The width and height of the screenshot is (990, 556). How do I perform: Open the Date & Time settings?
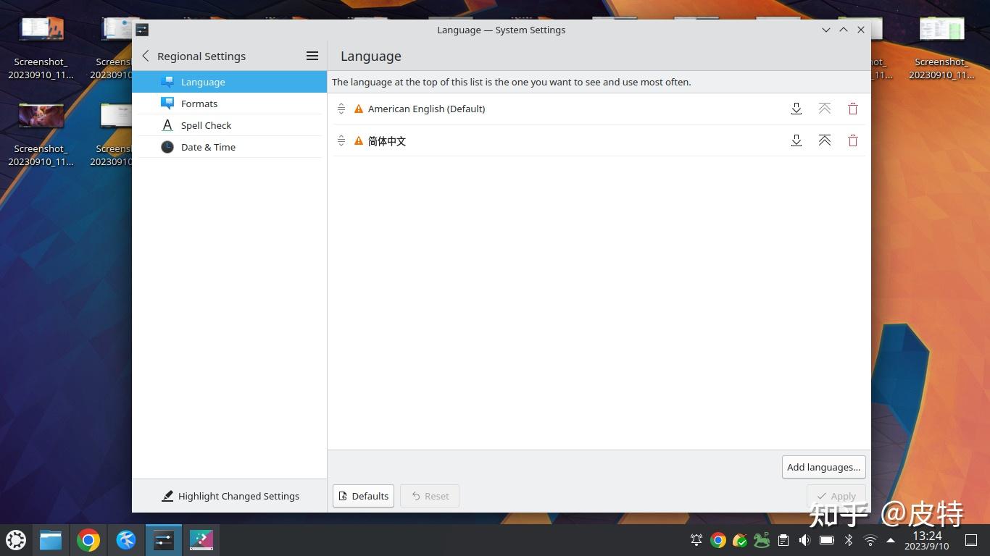[x=208, y=147]
